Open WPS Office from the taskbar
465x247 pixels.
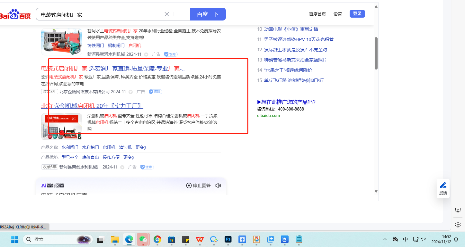pyautogui.click(x=200, y=239)
